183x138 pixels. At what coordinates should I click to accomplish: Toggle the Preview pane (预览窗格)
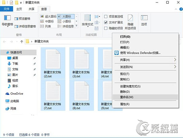pos(22,19)
